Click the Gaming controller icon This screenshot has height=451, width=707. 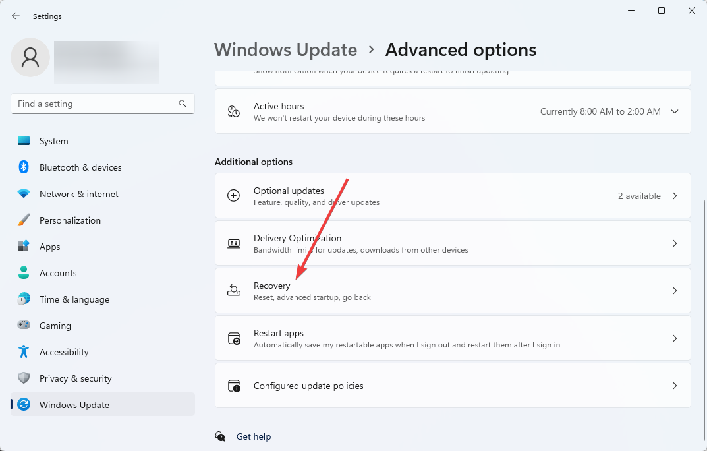tap(24, 325)
